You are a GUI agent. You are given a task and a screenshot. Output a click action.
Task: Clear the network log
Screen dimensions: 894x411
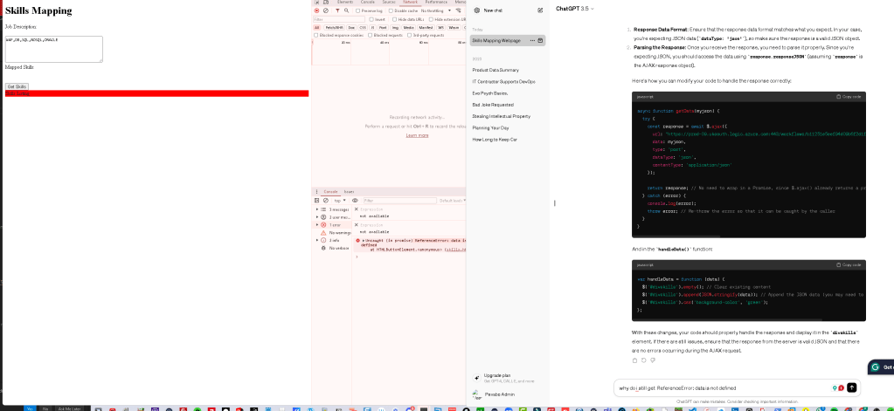326,10
